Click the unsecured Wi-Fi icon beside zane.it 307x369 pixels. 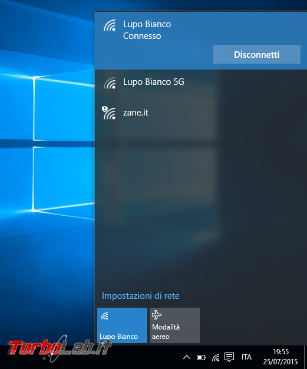point(108,113)
